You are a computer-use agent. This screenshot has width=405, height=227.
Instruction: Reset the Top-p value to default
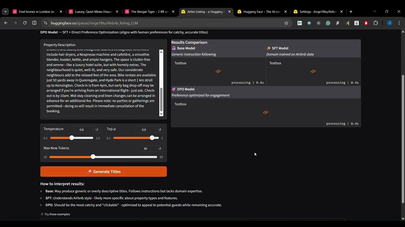point(160,130)
